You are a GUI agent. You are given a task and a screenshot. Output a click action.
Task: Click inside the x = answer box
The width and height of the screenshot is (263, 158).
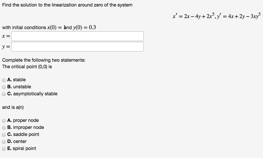click(77, 36)
